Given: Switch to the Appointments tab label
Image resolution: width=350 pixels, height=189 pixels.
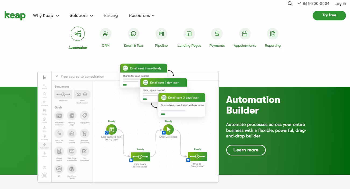Looking at the screenshot, I should [245, 46].
